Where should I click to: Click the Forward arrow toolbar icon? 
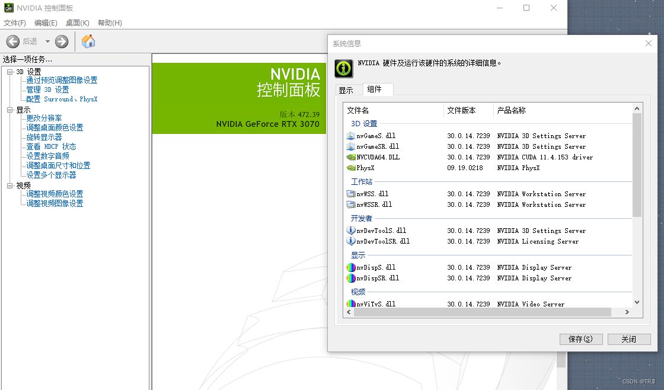click(62, 41)
